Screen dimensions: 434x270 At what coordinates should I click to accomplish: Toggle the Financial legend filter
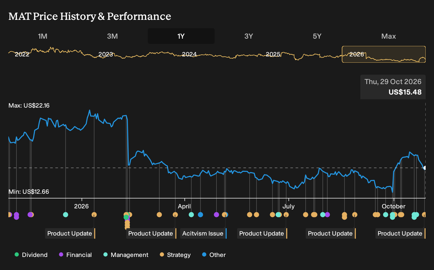(x=75, y=255)
